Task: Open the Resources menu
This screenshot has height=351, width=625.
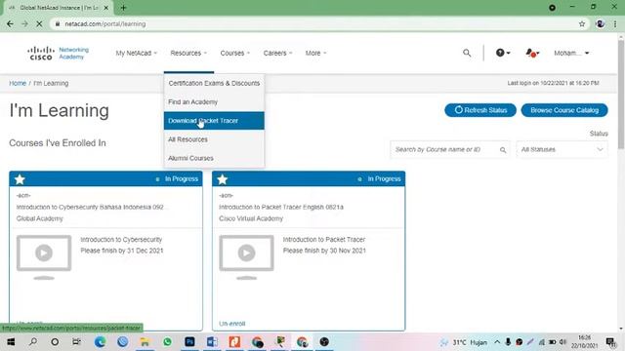Action: point(188,53)
